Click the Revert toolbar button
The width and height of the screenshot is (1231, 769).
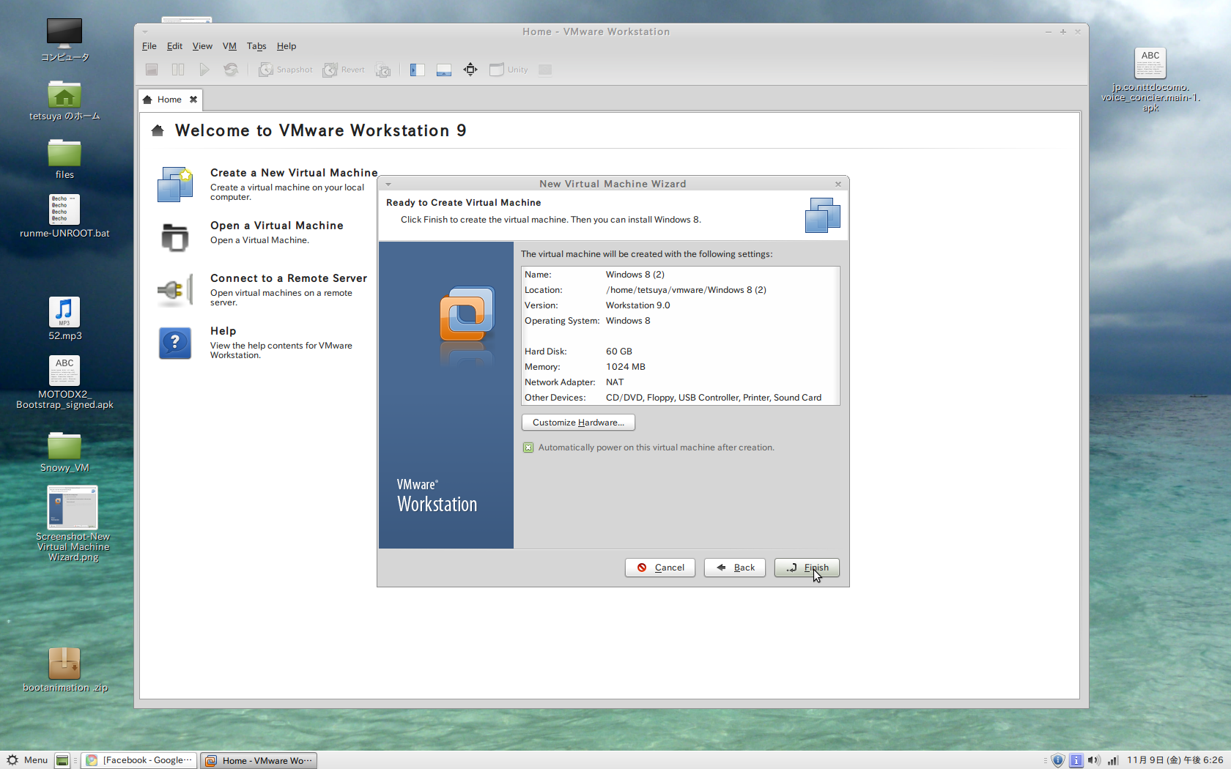(x=344, y=70)
